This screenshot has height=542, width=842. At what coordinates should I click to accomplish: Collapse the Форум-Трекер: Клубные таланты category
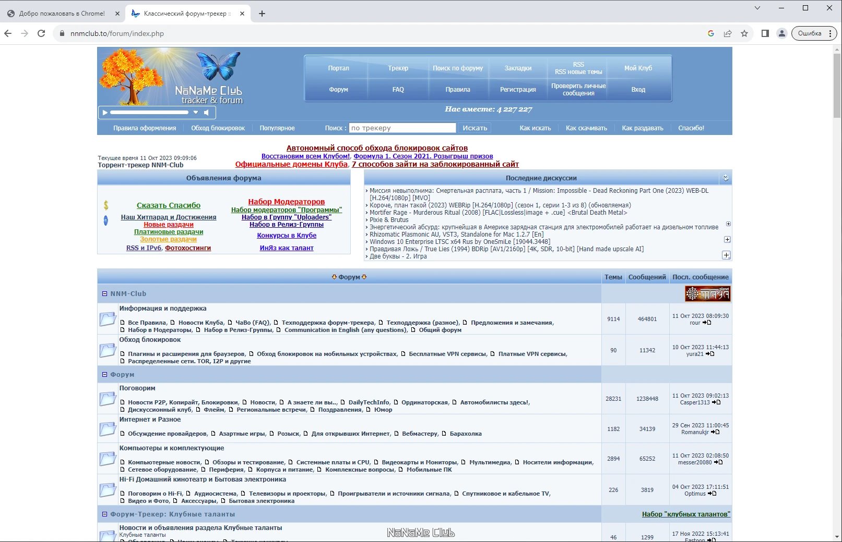pyautogui.click(x=104, y=514)
